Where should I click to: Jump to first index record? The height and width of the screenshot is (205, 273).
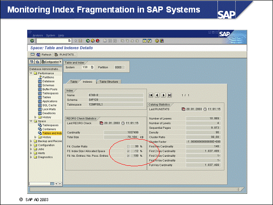[151, 95]
